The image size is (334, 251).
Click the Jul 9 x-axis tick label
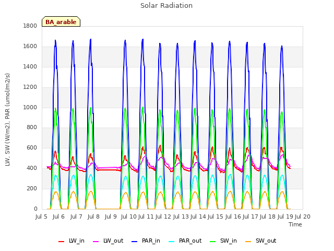(111, 216)
